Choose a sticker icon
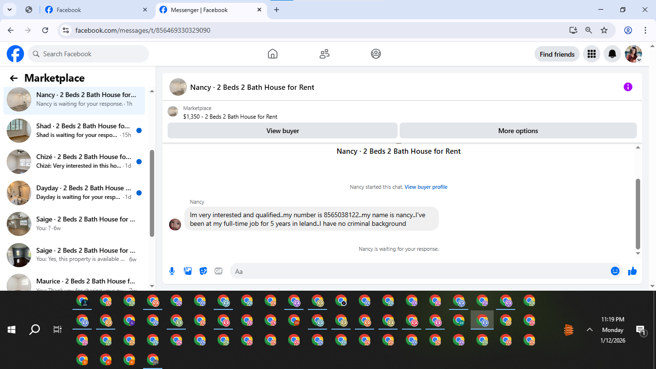This screenshot has width=656, height=369. [x=203, y=271]
